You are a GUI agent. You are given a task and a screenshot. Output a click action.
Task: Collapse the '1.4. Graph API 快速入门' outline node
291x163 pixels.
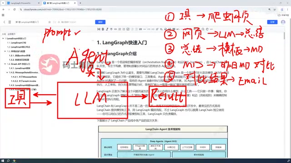pos(5,64)
